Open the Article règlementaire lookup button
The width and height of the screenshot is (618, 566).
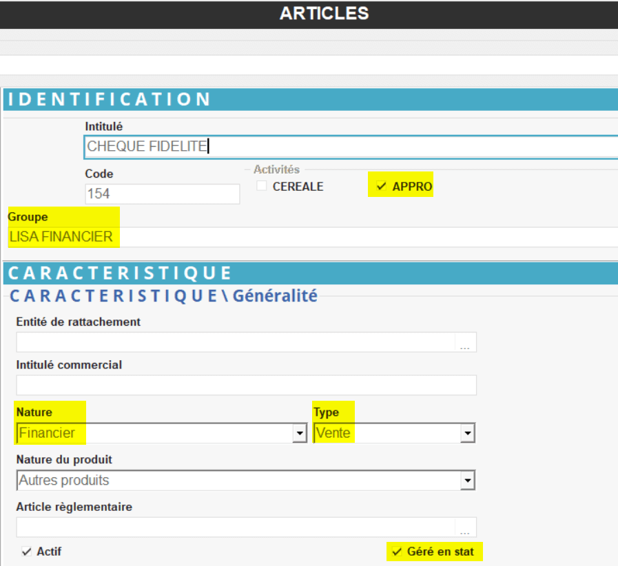pos(465,527)
